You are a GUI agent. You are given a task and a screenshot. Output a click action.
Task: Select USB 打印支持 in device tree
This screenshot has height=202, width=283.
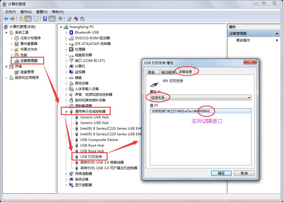[x=93, y=157]
